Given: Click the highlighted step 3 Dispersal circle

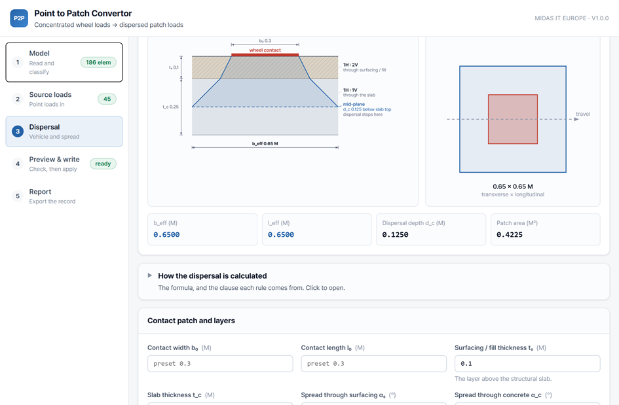Looking at the screenshot, I should point(18,132).
